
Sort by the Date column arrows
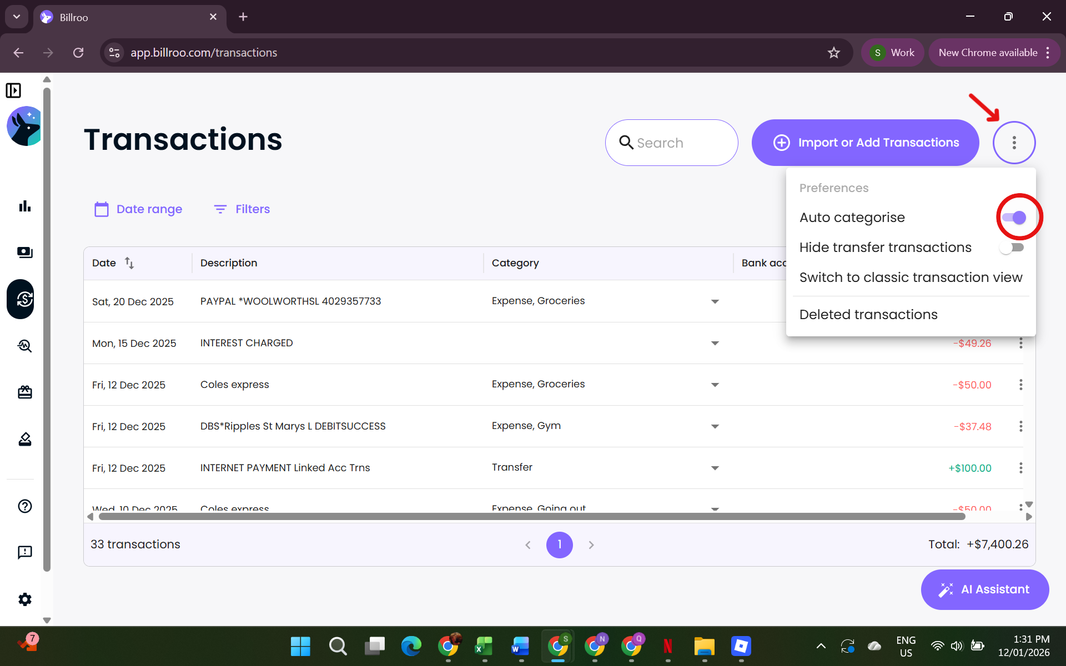pyautogui.click(x=129, y=263)
